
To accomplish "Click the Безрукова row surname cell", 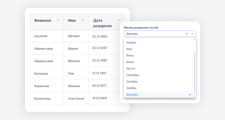I will (42, 98).
